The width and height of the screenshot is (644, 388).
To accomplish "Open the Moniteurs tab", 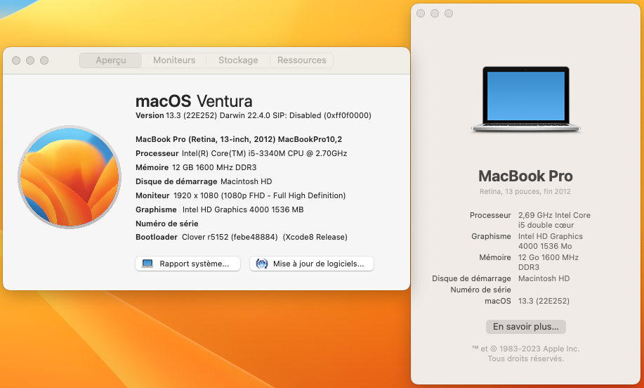I will click(x=174, y=60).
